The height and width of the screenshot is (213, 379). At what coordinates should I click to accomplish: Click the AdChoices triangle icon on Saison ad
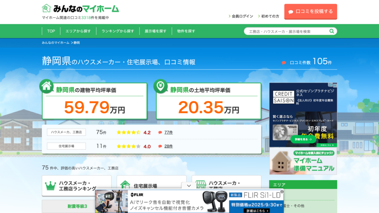pyautogui.click(x=331, y=85)
